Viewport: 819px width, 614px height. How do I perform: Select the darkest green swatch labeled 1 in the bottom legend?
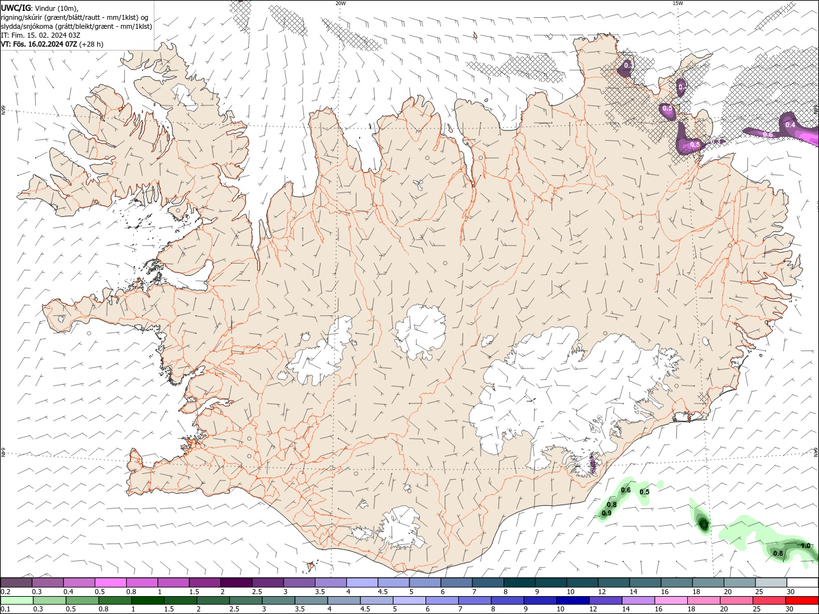148,601
